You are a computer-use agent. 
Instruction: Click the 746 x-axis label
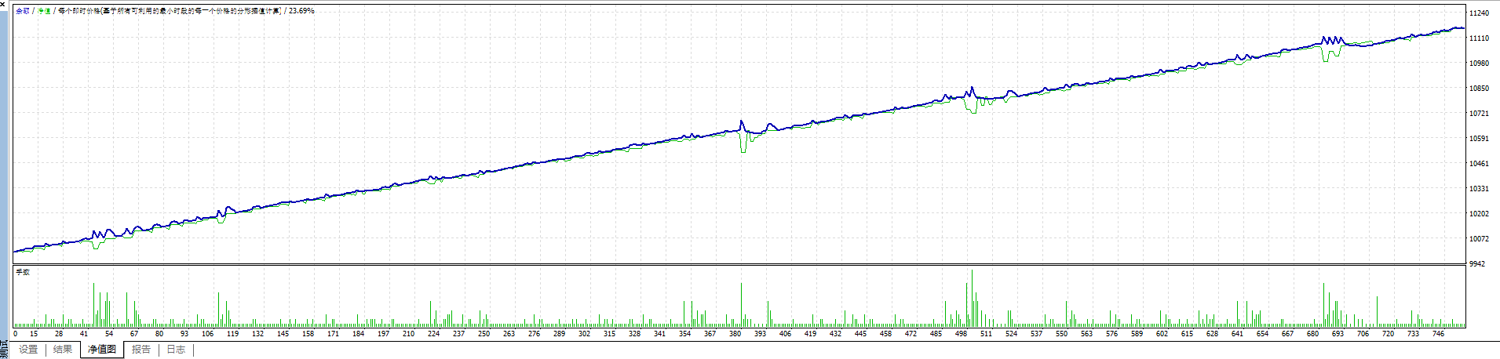point(1438,334)
